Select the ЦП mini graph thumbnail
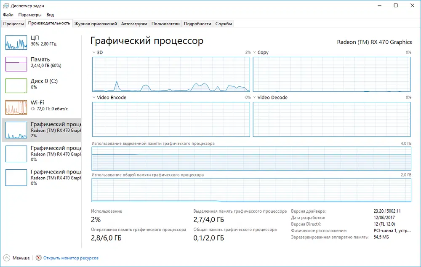 tap(16, 43)
